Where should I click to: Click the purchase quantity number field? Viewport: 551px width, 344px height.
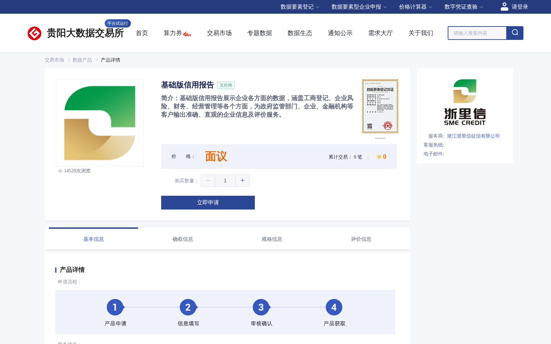(225, 181)
